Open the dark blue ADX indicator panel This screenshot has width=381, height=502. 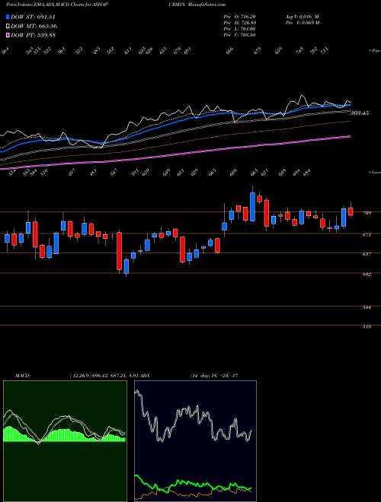click(x=195, y=441)
